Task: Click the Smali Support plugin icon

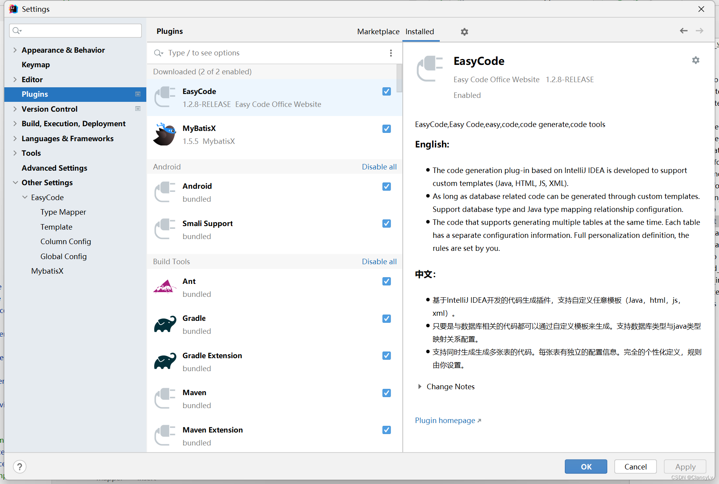Action: [165, 230]
